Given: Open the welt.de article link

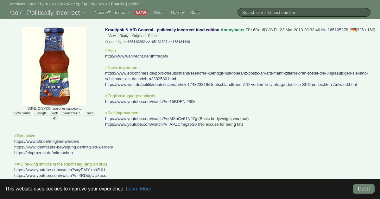Looking at the screenshot, I should (231, 84).
